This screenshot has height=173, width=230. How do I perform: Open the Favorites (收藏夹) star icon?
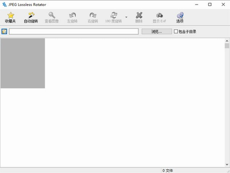[x=11, y=15]
